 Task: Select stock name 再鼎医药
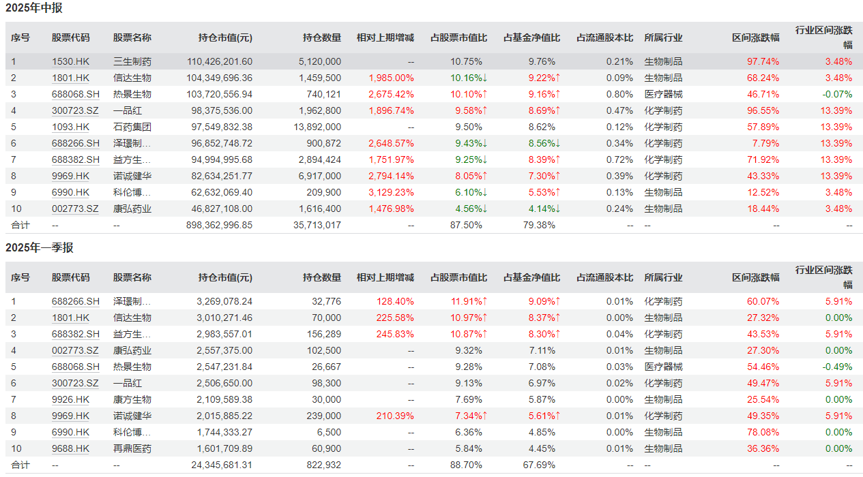[x=132, y=448]
